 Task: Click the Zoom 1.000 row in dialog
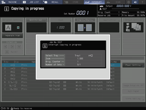point(73,58)
